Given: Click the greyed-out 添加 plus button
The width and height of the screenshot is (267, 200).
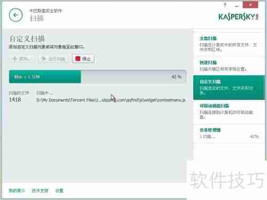Looking at the screenshot, I should [21, 59].
